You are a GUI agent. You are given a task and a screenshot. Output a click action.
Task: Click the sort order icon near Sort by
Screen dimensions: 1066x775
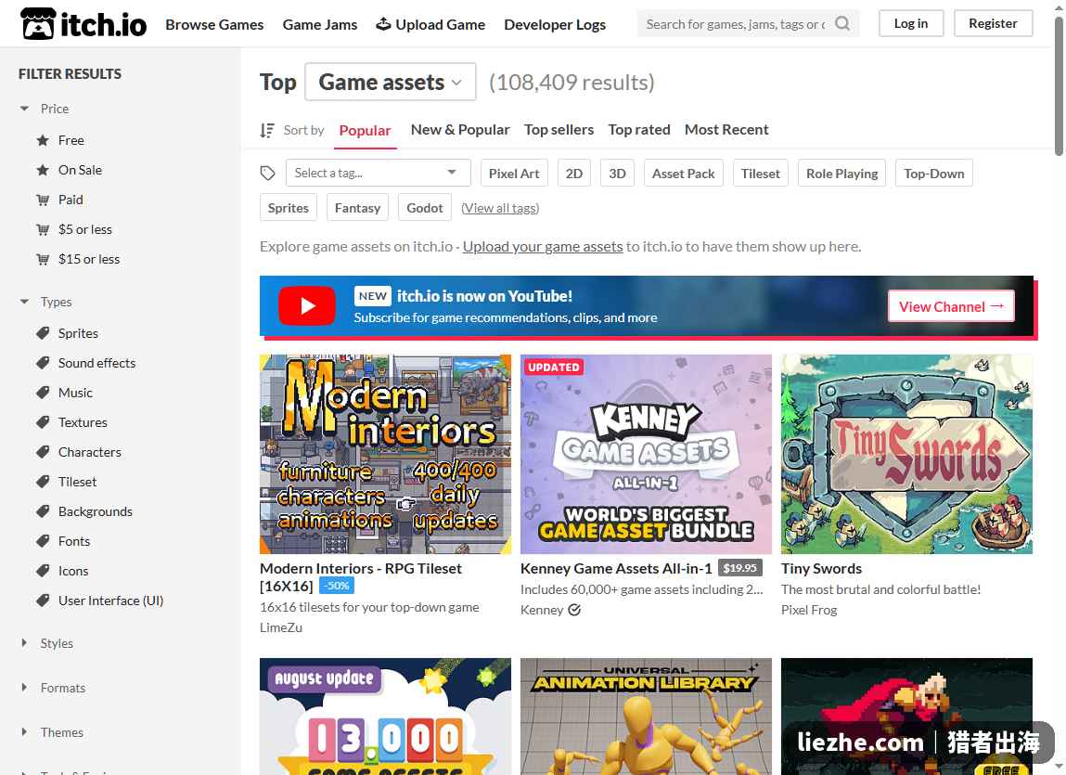267,130
